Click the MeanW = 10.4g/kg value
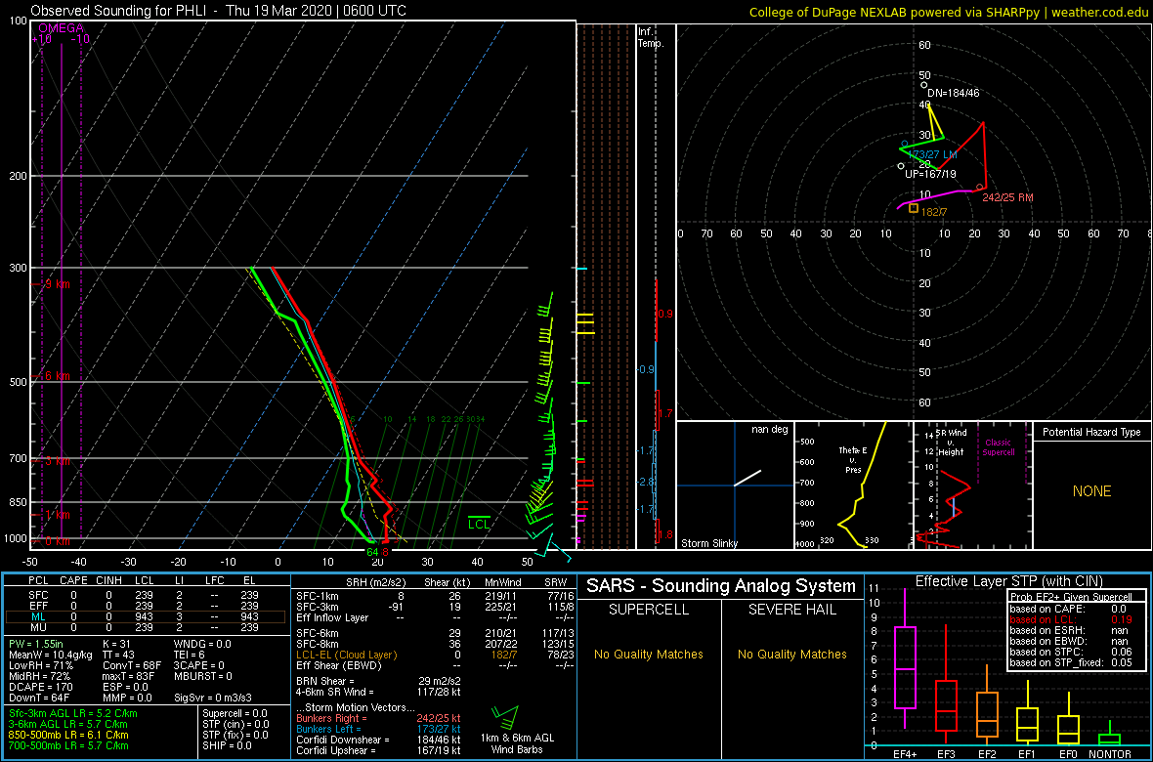The image size is (1153, 762). (x=52, y=655)
